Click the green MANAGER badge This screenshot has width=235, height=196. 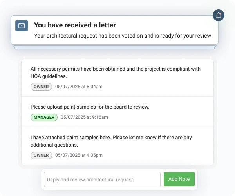coord(44,117)
